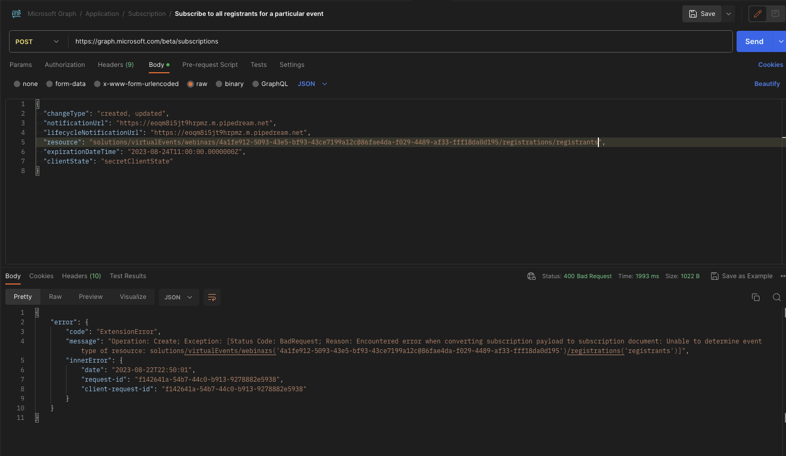786x456 pixels.
Task: Click the client-request-id line in response
Action: (193, 389)
